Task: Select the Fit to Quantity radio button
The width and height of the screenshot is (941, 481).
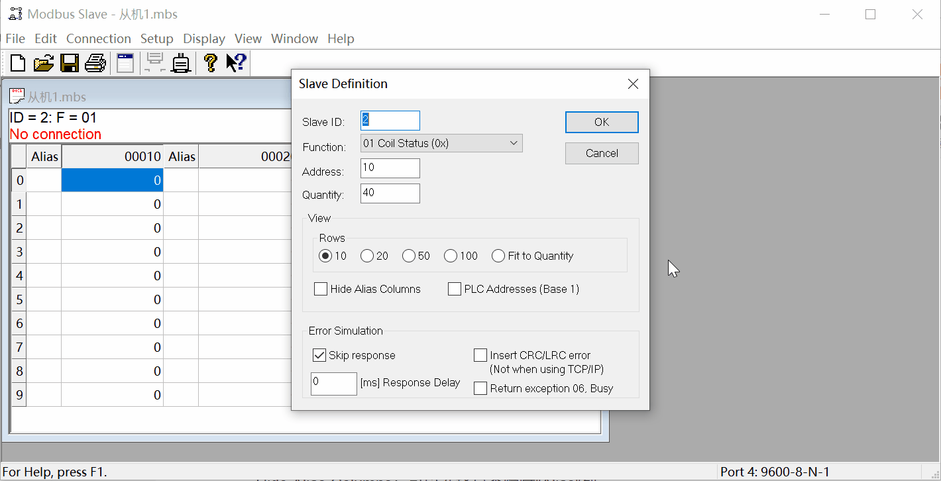Action: (498, 256)
